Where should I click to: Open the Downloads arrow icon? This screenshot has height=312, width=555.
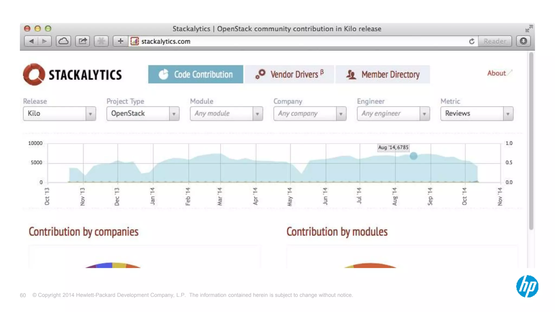(x=523, y=41)
